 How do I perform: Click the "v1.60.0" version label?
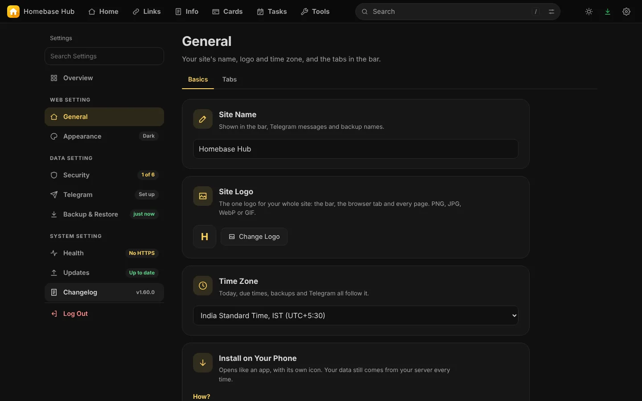[x=145, y=292]
